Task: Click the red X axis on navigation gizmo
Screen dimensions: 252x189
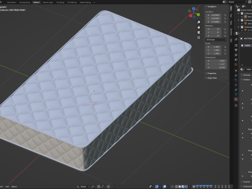Action: coord(191,16)
